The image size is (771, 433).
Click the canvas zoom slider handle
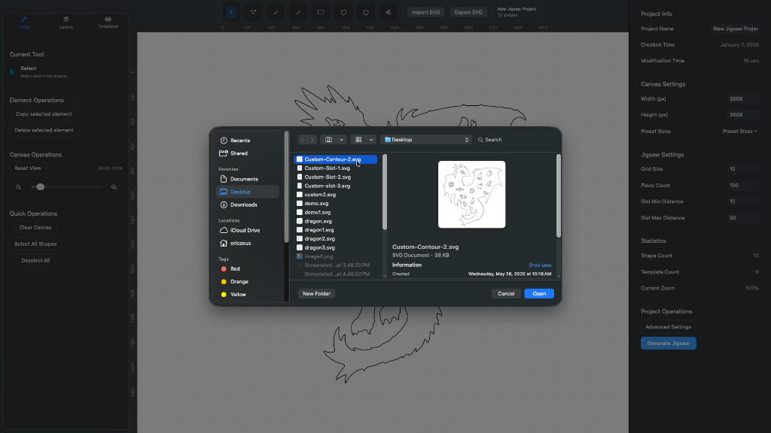click(41, 186)
